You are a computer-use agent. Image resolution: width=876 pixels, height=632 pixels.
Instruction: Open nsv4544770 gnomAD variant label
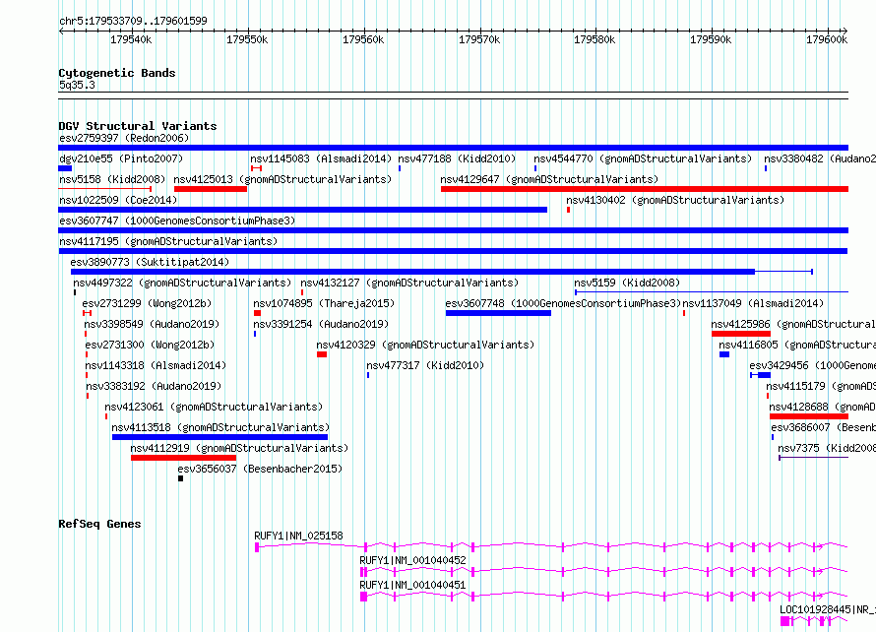(x=643, y=158)
